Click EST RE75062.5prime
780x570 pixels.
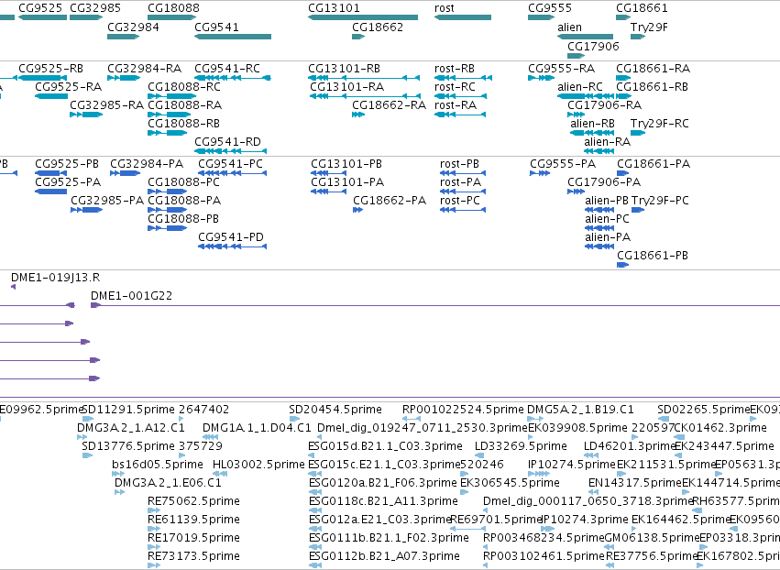click(154, 510)
